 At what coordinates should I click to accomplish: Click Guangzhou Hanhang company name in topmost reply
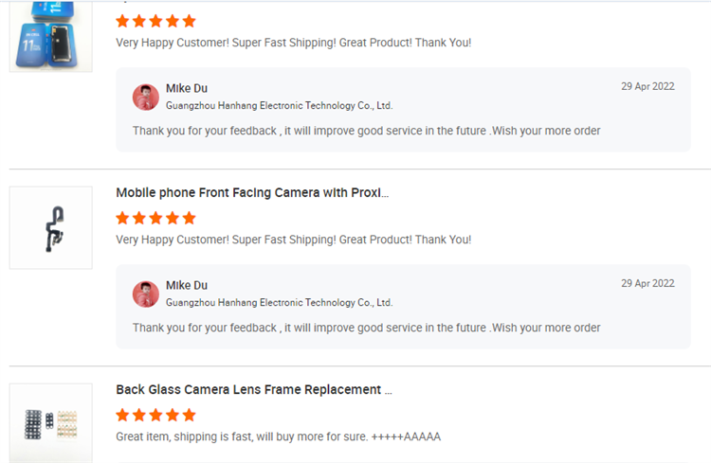pos(279,106)
